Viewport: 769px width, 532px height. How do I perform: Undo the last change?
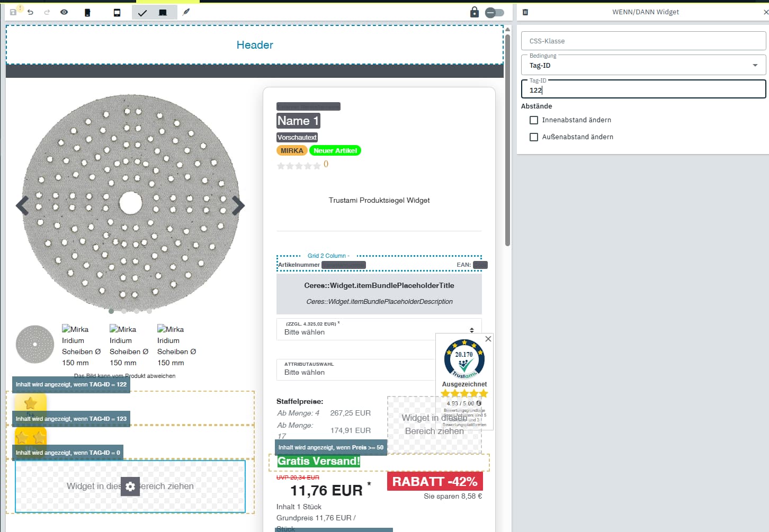click(x=31, y=12)
